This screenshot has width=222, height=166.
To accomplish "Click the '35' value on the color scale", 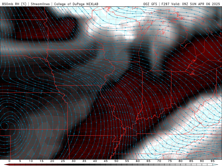I will click(84, 161).
